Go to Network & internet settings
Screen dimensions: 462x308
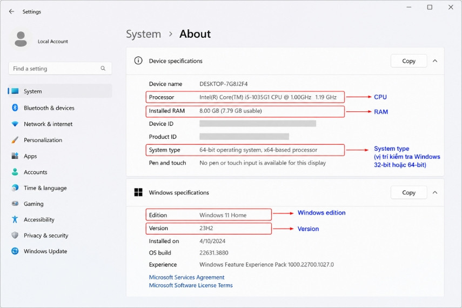[60, 124]
